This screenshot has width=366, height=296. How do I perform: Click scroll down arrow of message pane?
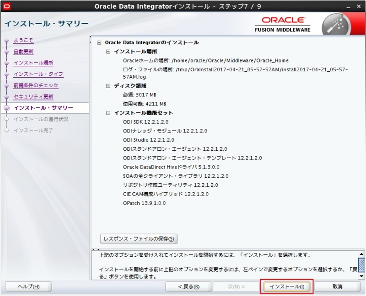pos(361,276)
